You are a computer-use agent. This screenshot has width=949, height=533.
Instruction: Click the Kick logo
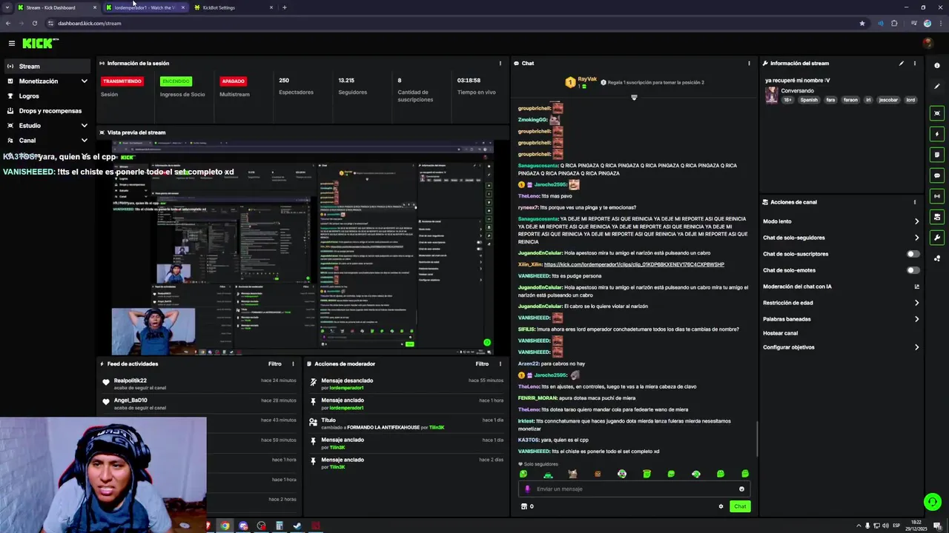point(40,44)
